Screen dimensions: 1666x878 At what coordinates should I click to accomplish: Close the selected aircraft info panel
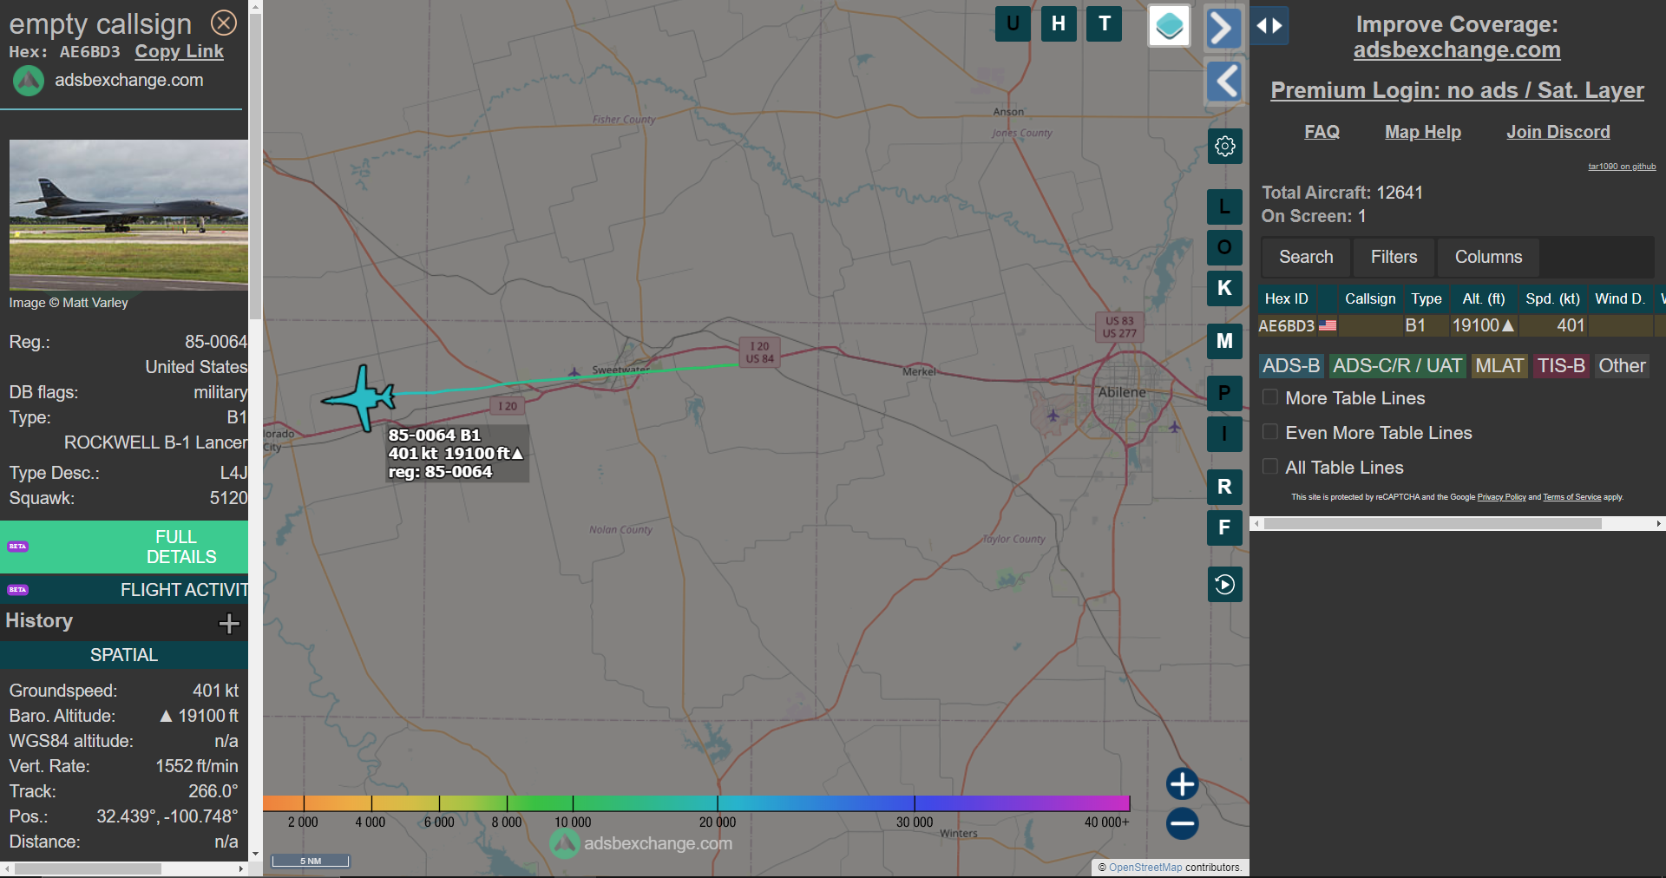coord(224,23)
